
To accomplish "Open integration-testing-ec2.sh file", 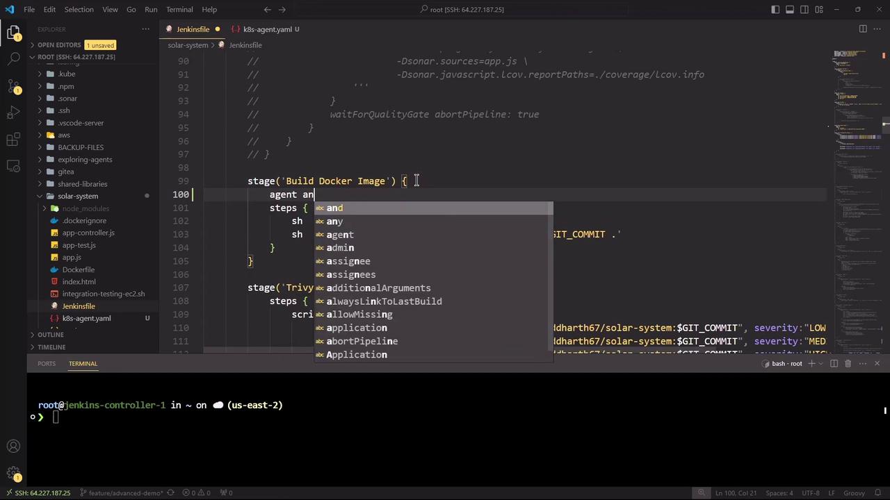I will (104, 294).
